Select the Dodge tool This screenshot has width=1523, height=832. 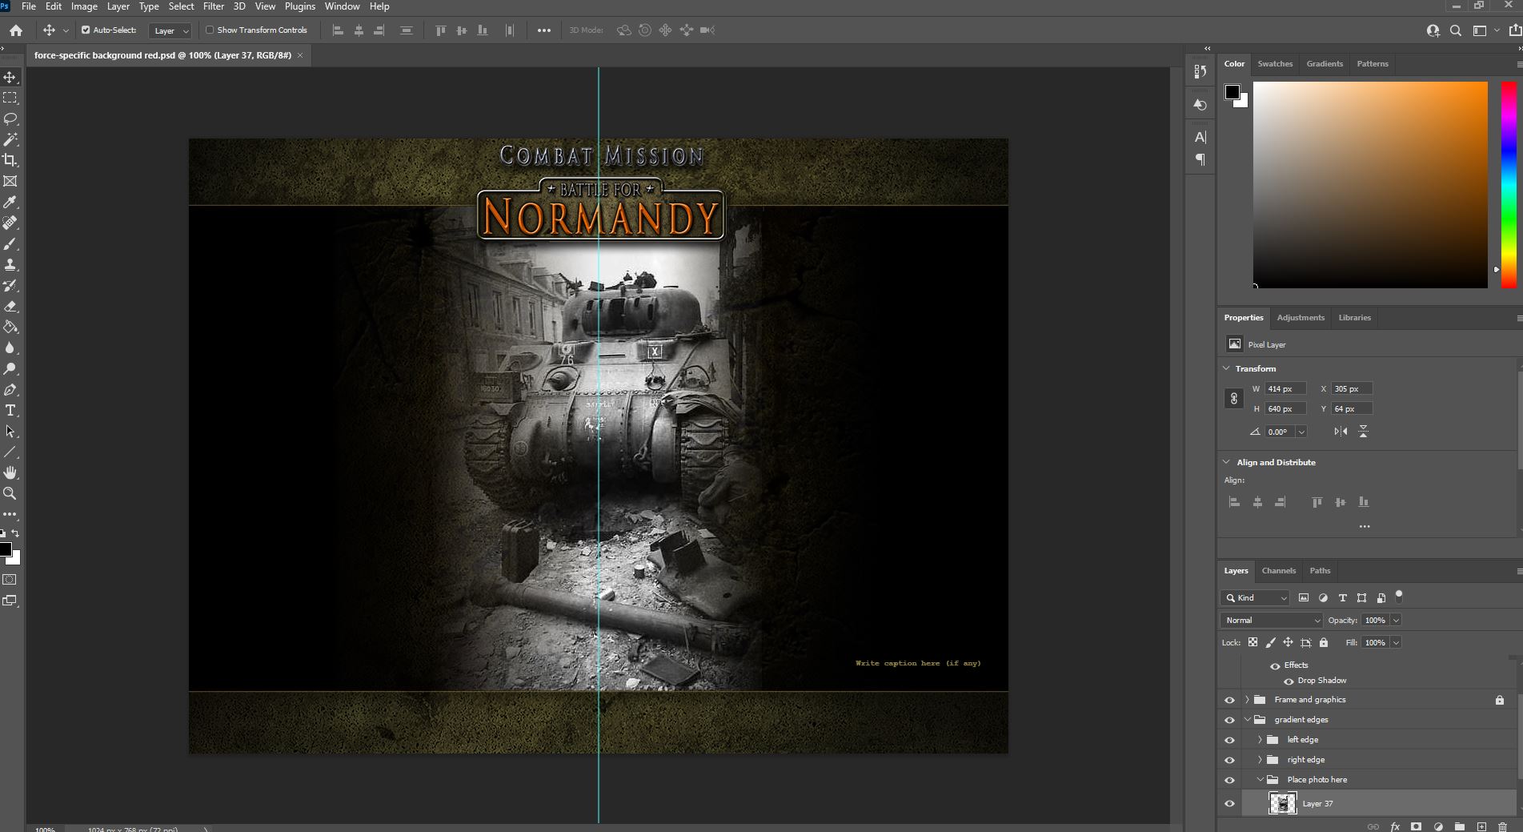(x=10, y=368)
